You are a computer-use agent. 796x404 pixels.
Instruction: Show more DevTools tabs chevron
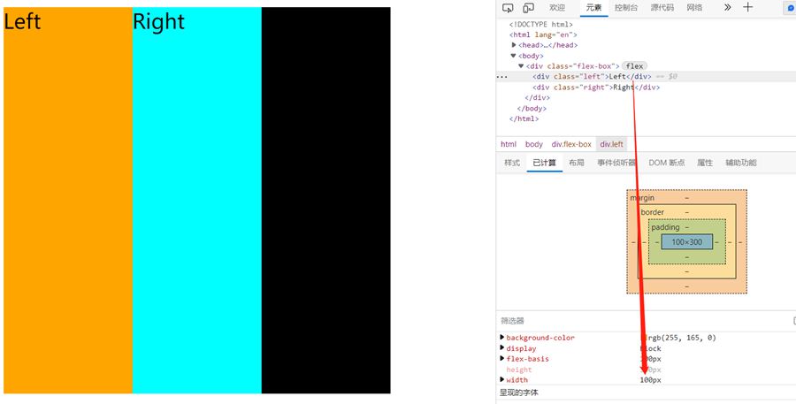pos(727,7)
